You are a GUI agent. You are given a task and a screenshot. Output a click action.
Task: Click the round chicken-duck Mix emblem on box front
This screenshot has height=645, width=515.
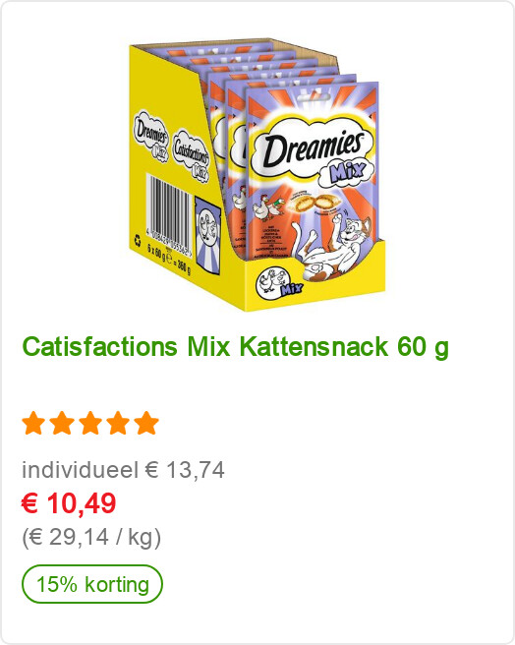point(278,283)
